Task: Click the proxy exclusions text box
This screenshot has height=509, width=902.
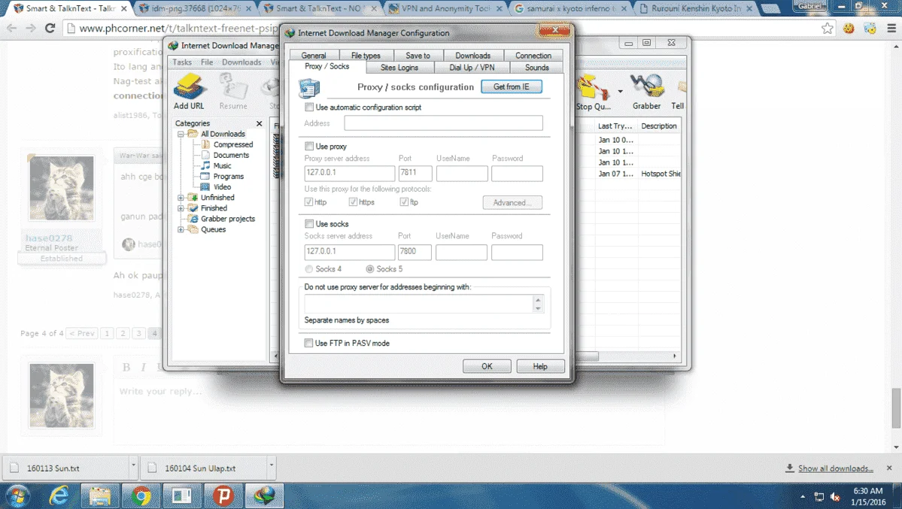Action: 419,304
